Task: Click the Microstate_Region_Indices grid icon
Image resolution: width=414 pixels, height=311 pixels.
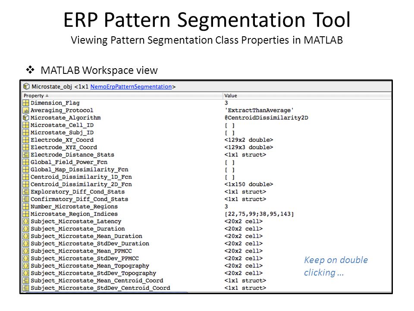Action: pyautogui.click(x=25, y=214)
